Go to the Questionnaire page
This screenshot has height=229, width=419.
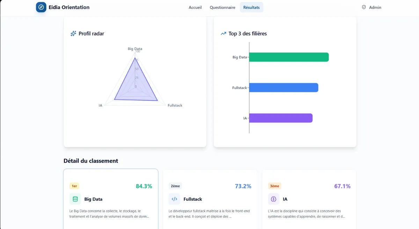[222, 7]
